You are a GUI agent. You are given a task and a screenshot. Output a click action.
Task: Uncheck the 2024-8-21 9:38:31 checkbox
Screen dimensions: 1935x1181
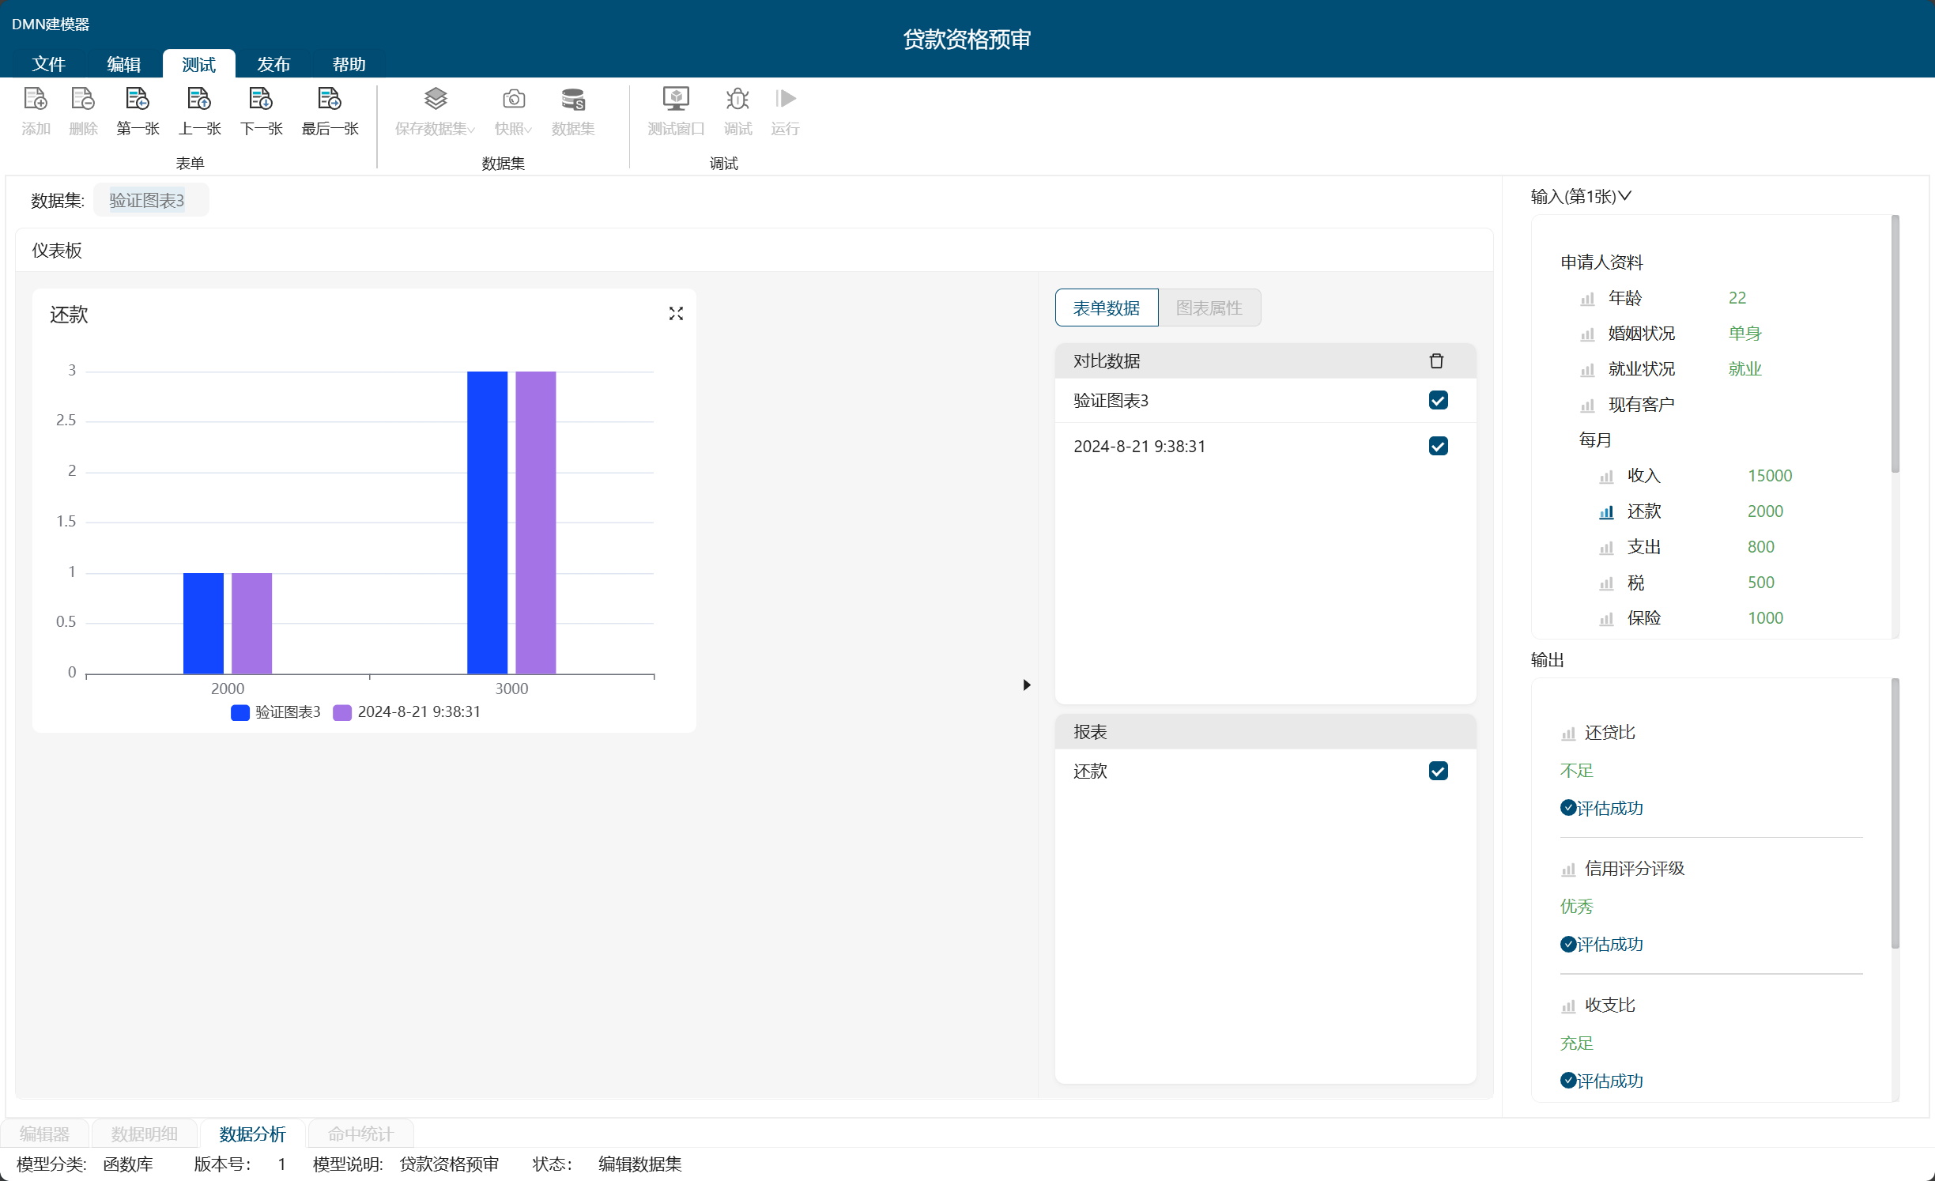1438,446
